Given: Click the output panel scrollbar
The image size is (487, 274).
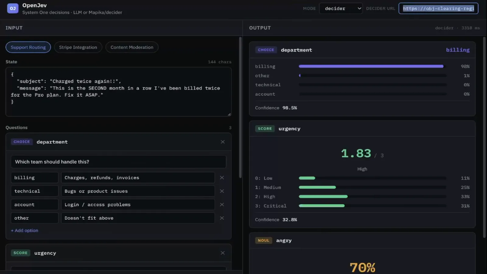Looking at the screenshot, I should (x=484, y=137).
